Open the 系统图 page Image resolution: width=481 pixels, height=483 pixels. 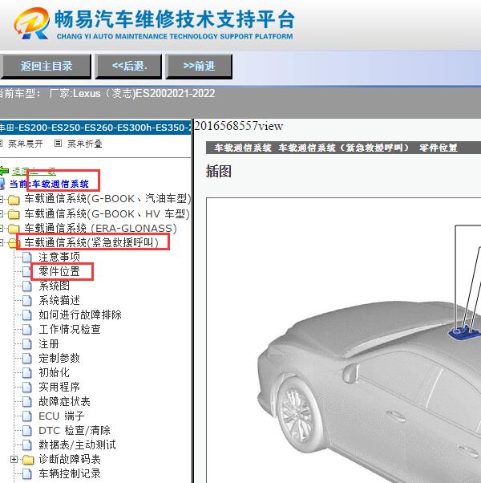[55, 286]
